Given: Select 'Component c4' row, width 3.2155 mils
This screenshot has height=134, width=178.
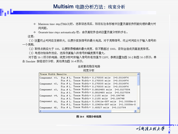Looking at the screenshot, I should (x=82, y=95).
